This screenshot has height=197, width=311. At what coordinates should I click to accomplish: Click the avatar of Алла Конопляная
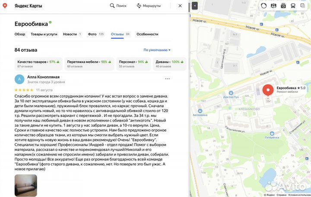[19, 79]
